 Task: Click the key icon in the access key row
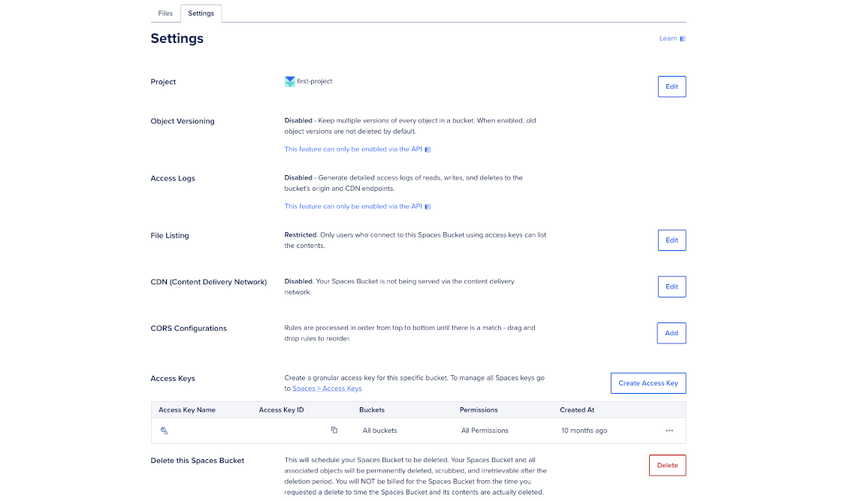[x=164, y=430]
